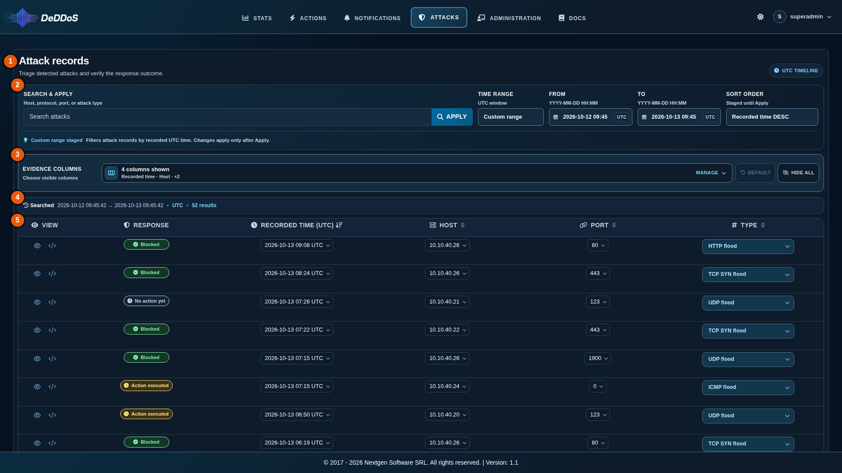This screenshot has width=842, height=473.
Task: Focus the Search attacks input field
Action: (x=228, y=117)
